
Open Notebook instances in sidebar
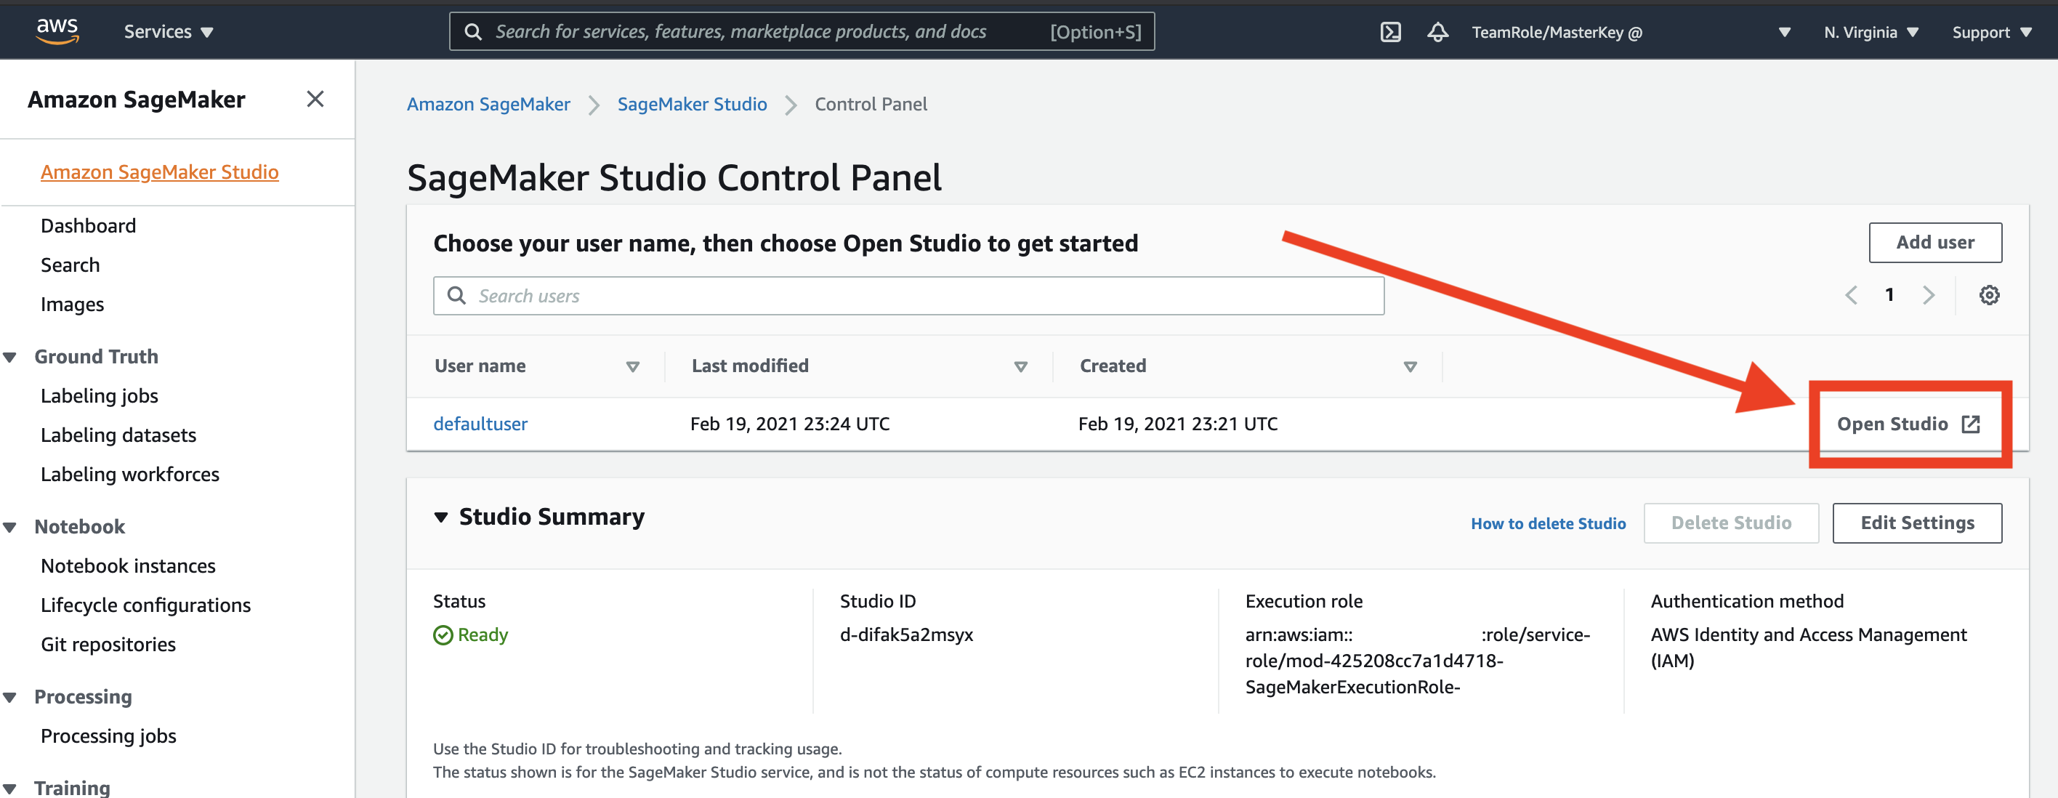point(128,565)
